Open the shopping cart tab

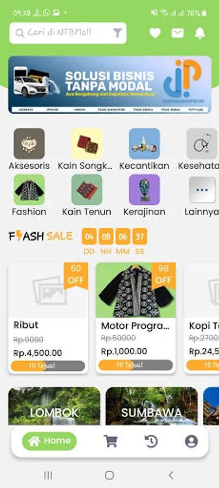coord(111,441)
